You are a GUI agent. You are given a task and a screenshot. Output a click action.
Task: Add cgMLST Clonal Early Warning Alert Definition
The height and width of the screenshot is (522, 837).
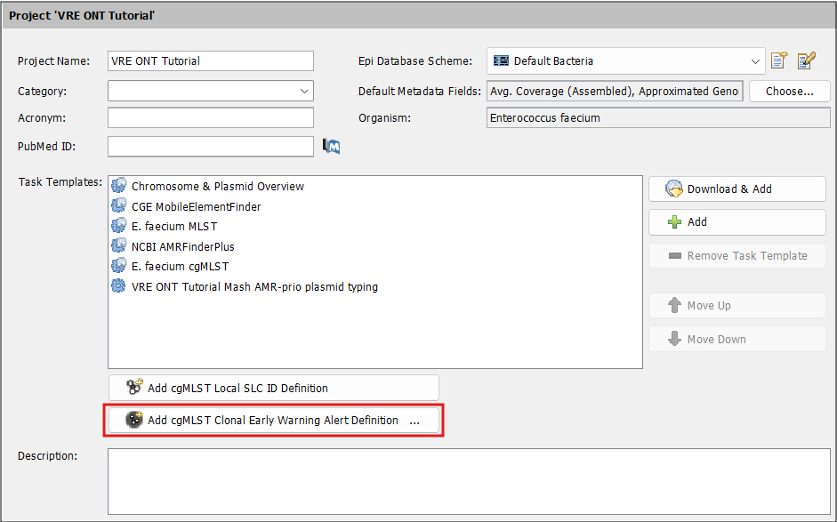pyautogui.click(x=274, y=420)
